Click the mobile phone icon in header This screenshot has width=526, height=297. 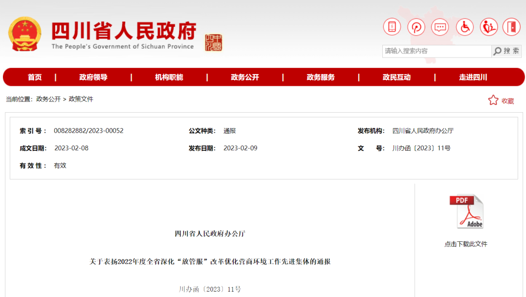coord(392,27)
